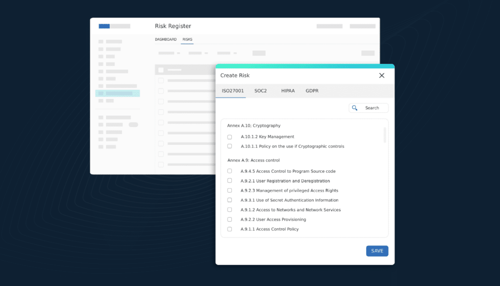Image resolution: width=500 pixels, height=286 pixels.
Task: Check A.9.4.5 Access Control to Program Source code
Action: point(229,171)
